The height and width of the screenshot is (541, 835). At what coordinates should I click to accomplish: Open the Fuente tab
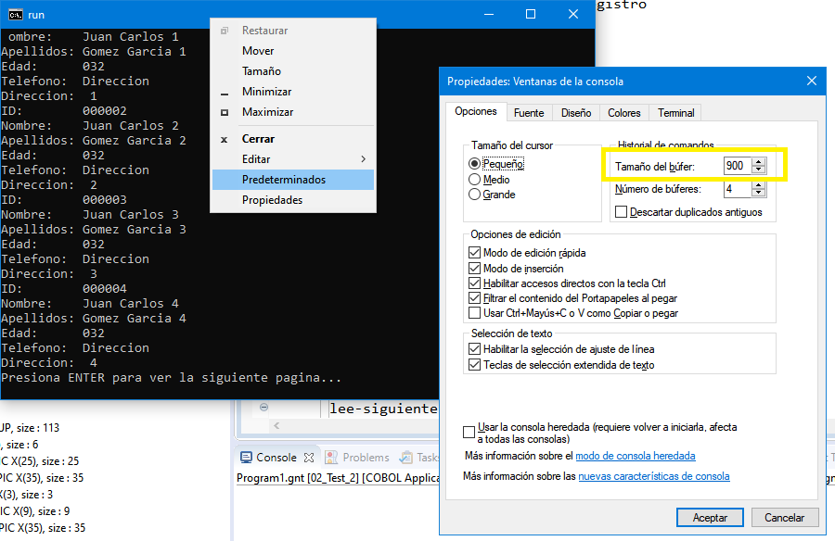click(529, 113)
